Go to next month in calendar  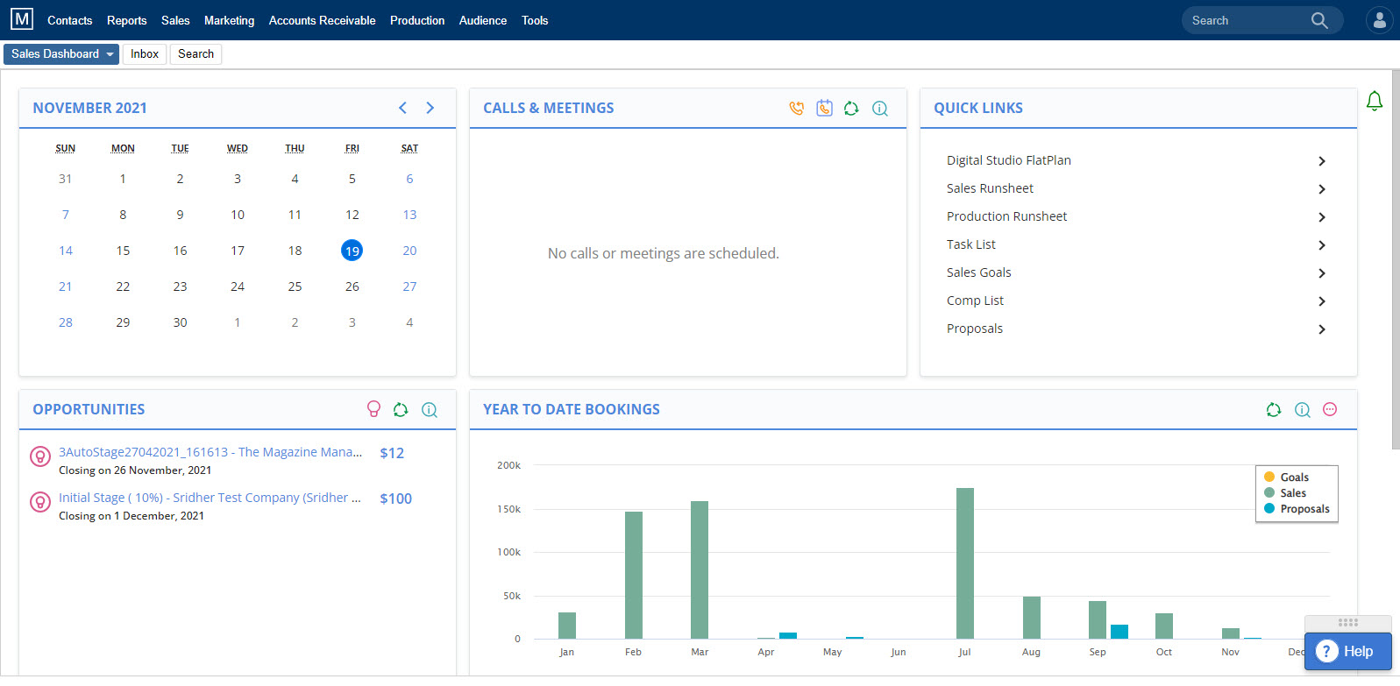click(x=430, y=108)
